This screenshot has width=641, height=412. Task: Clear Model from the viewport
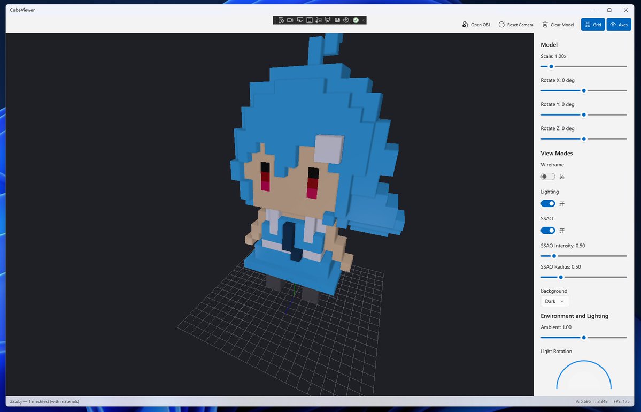pyautogui.click(x=558, y=25)
